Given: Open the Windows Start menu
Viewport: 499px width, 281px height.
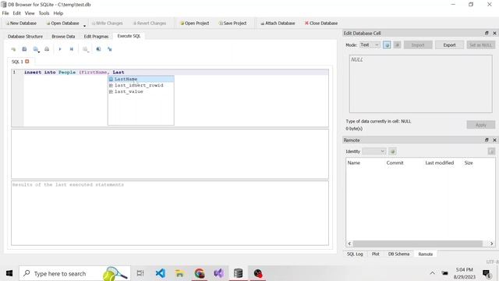Looking at the screenshot, I should [x=9, y=273].
